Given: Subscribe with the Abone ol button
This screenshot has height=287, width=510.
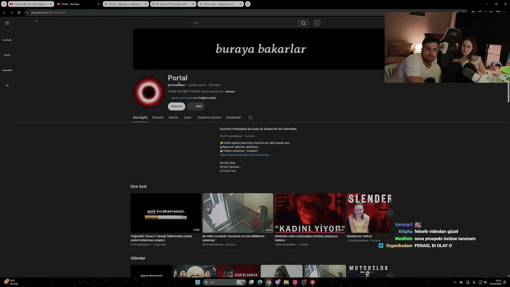Looking at the screenshot, I should (x=177, y=106).
